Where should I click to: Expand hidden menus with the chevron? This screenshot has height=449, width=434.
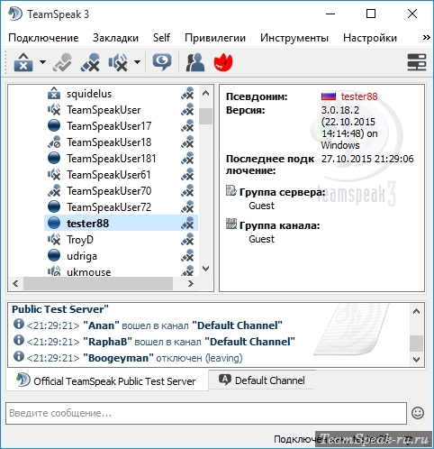(x=426, y=38)
